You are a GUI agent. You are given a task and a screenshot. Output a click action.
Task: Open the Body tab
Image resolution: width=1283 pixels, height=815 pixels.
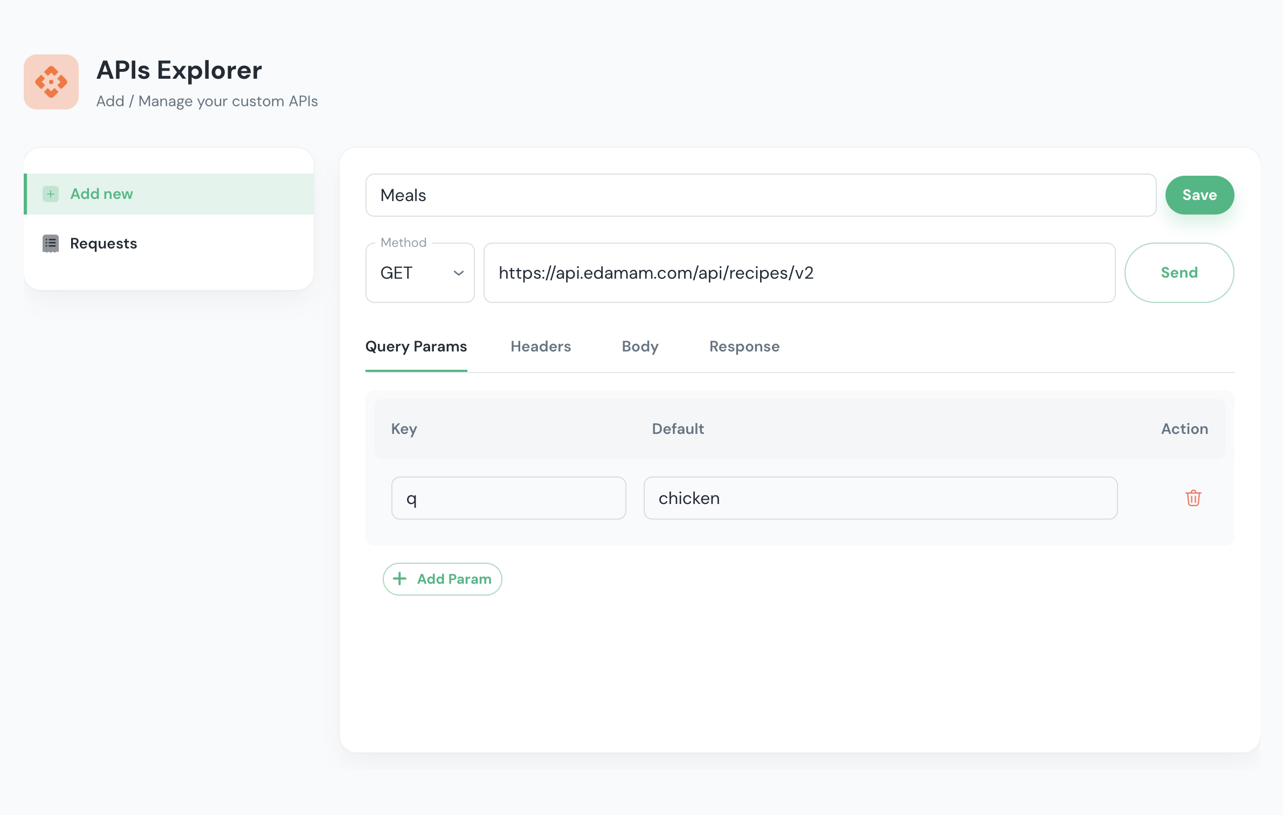pyautogui.click(x=639, y=347)
